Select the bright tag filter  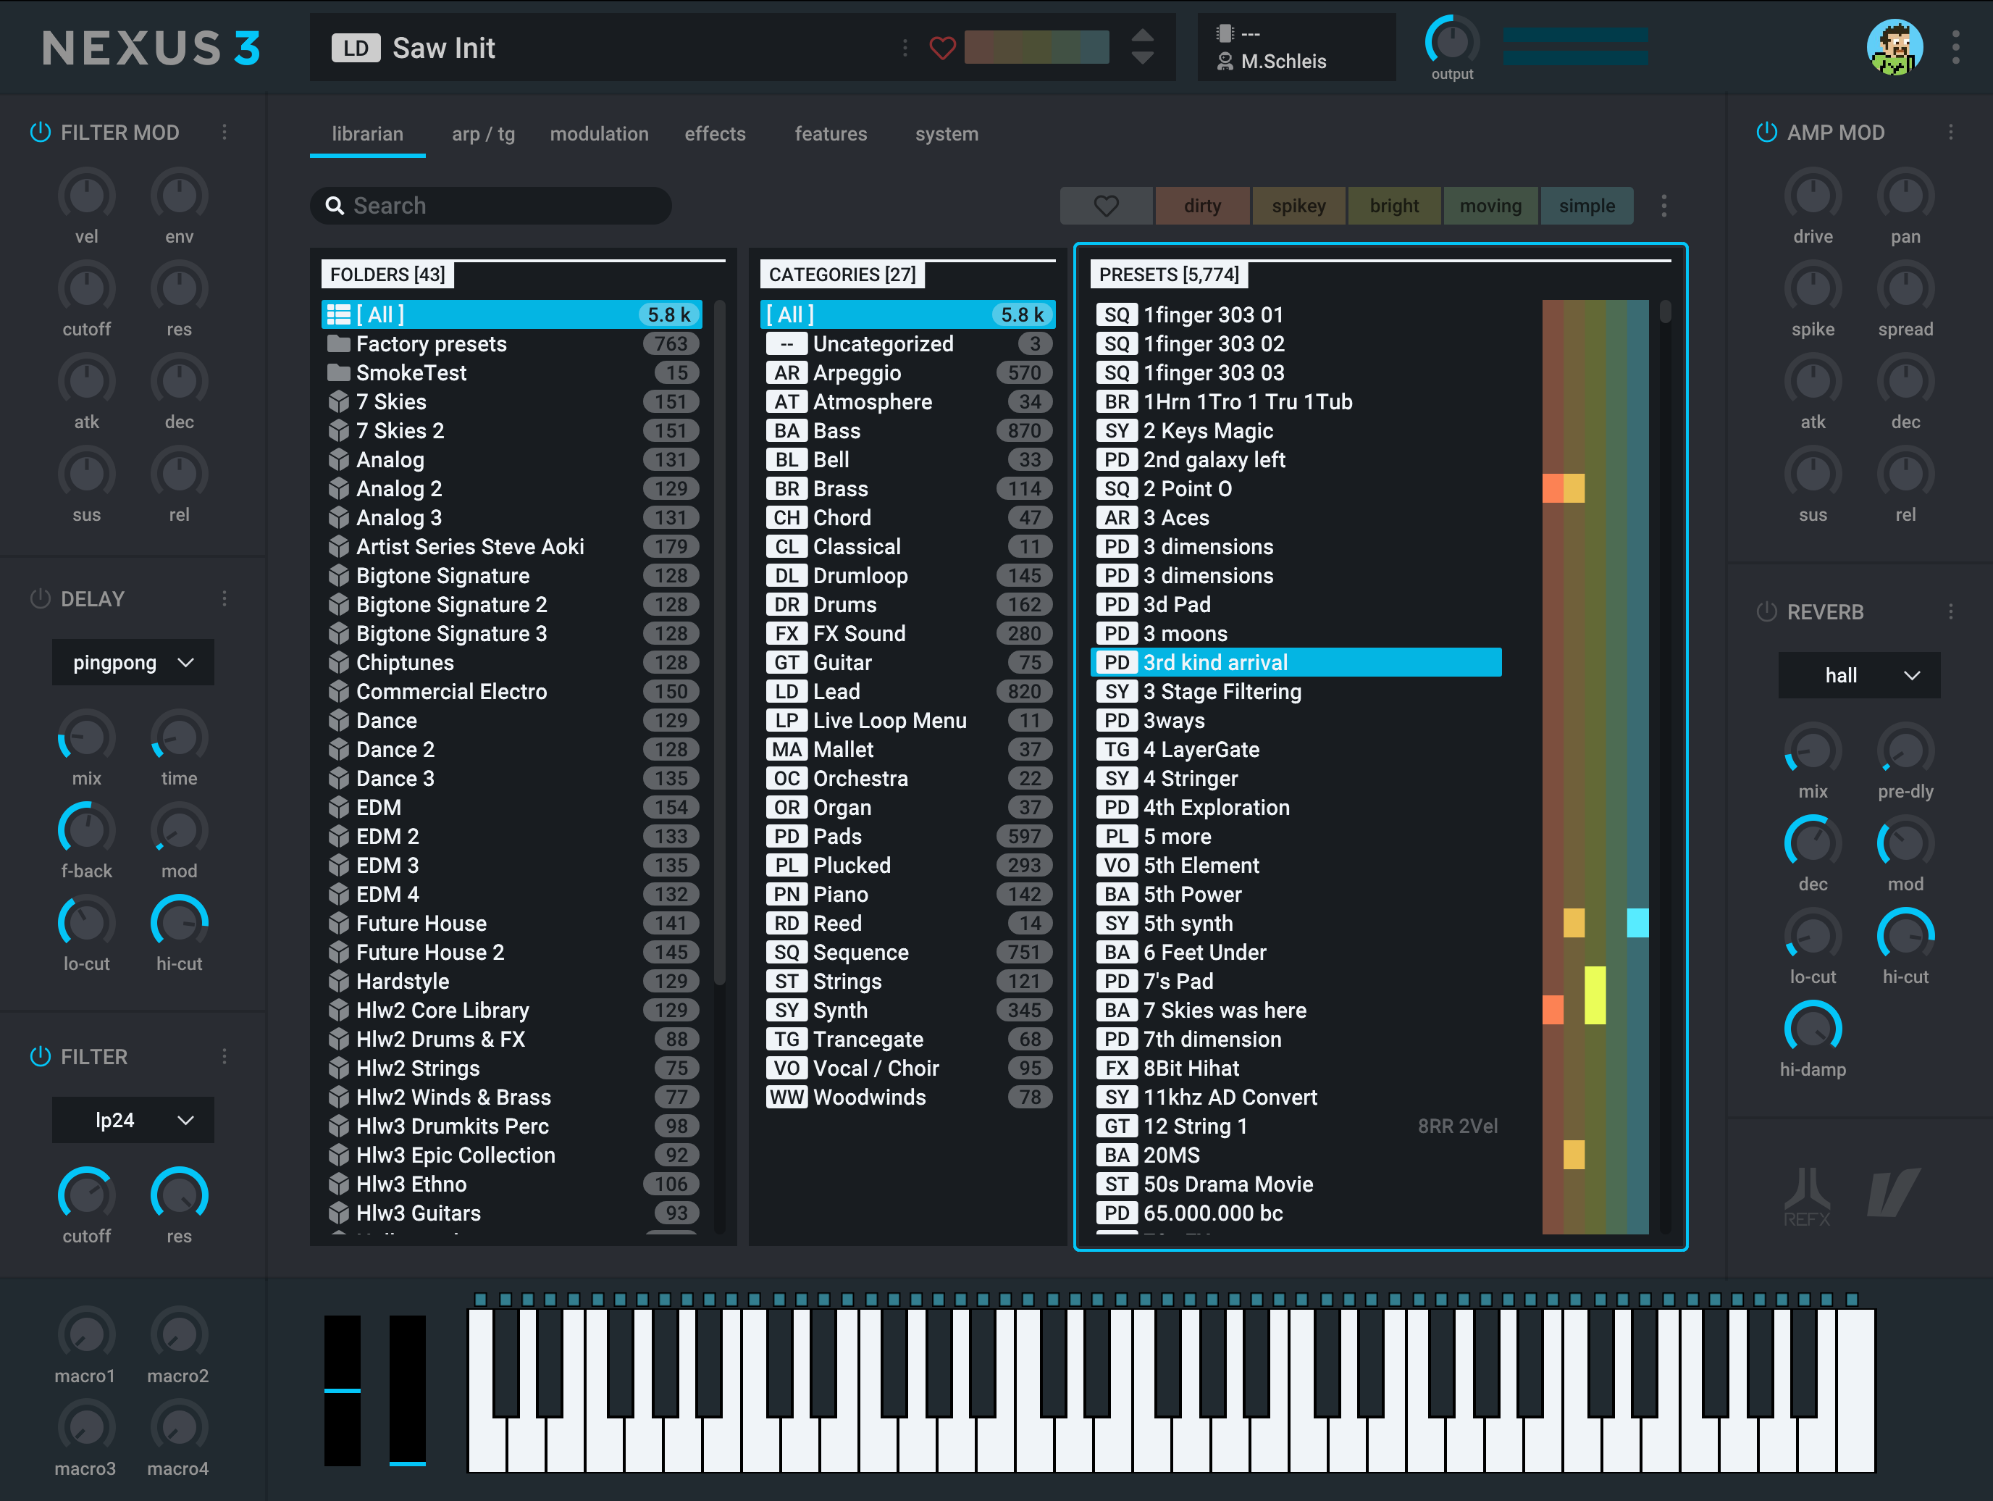pyautogui.click(x=1394, y=206)
